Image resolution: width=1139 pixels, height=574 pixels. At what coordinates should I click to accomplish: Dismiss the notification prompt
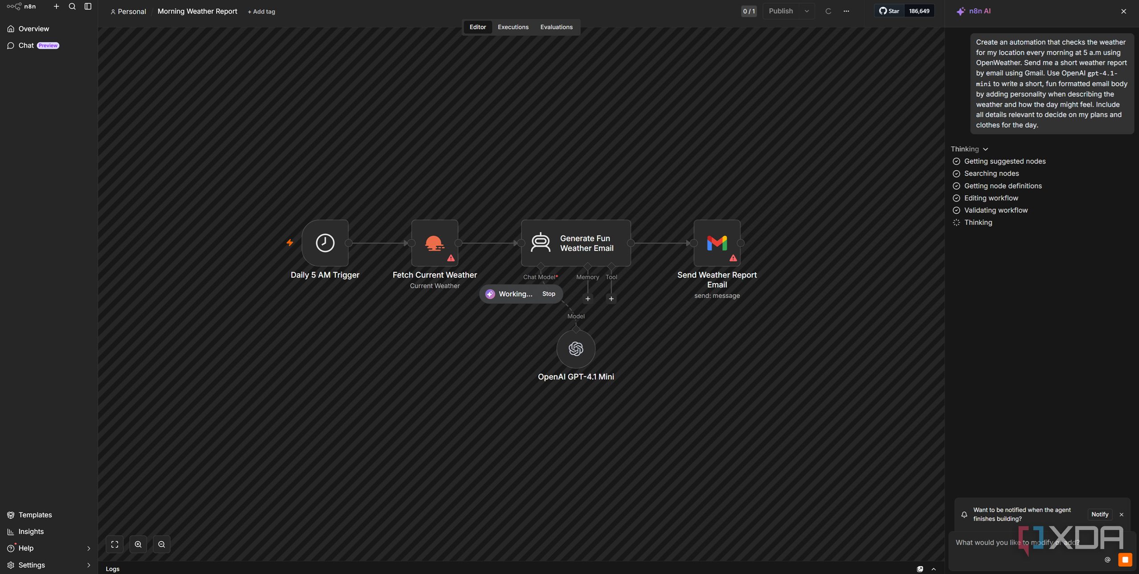[1121, 515]
